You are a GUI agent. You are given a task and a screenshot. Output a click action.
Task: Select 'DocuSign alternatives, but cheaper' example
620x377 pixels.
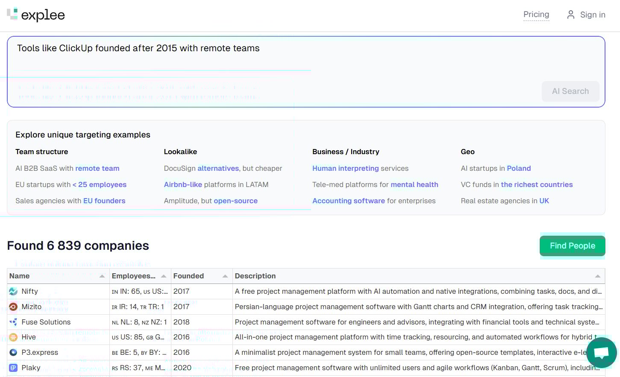pyautogui.click(x=223, y=168)
